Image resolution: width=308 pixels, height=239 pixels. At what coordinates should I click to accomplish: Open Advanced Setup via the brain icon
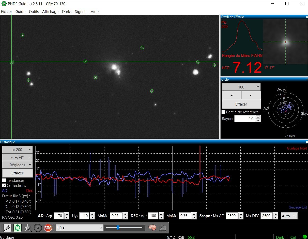click(152, 228)
